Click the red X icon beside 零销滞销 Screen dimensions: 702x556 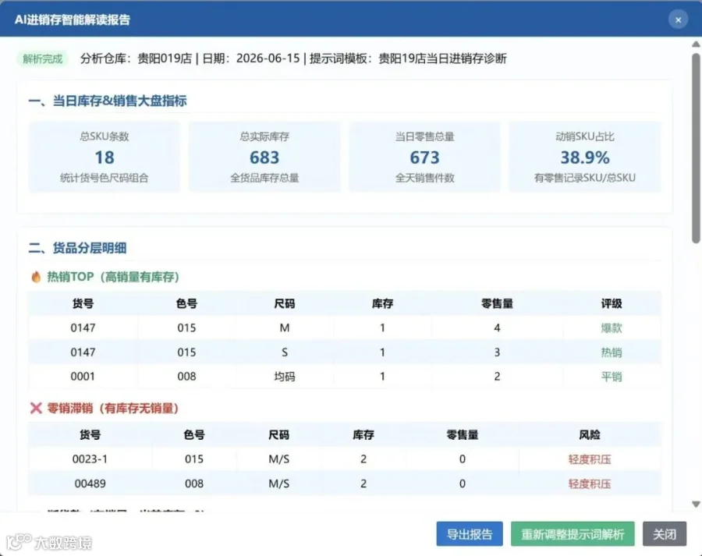36,408
